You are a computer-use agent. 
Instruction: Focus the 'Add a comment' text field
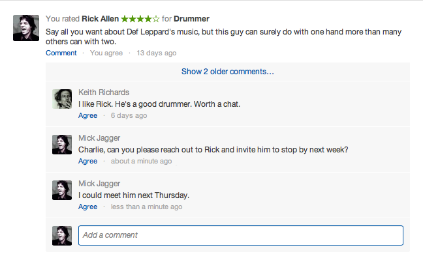coord(241,235)
